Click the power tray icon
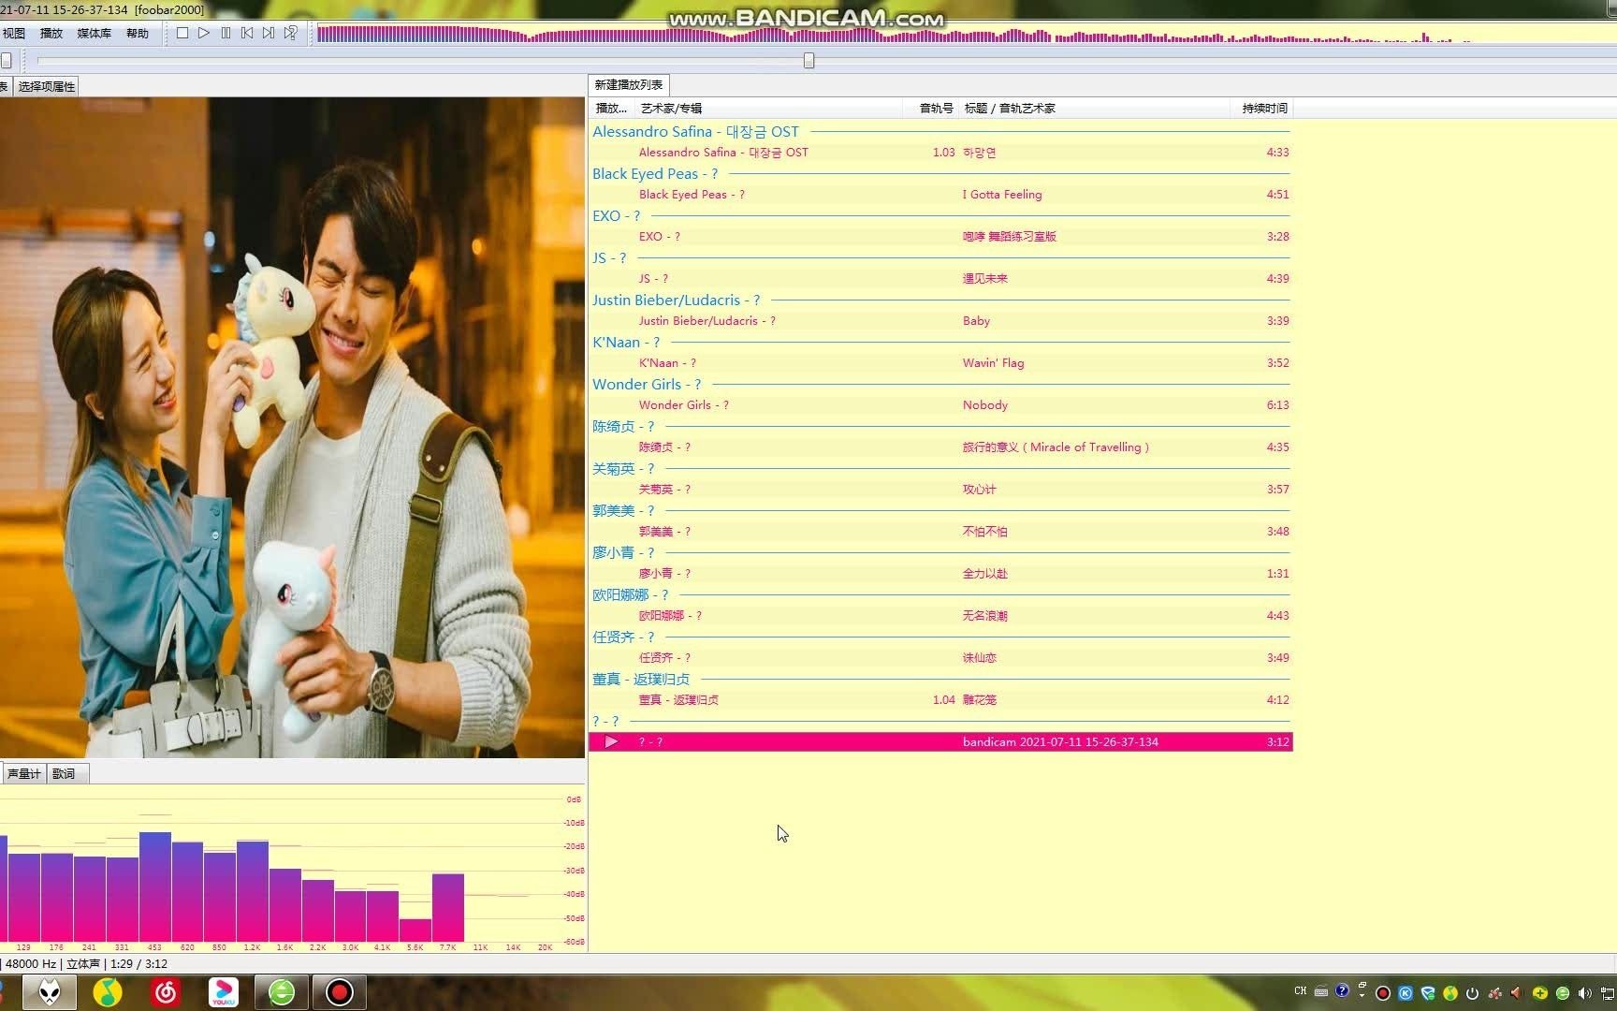 pos(1473,993)
